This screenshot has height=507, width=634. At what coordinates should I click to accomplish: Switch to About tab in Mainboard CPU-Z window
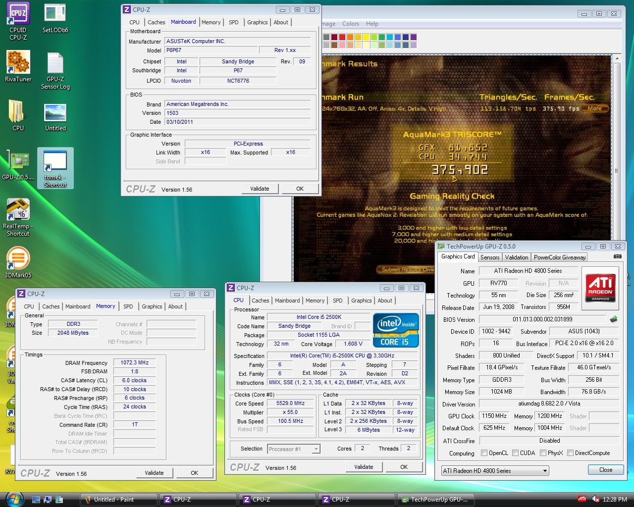281,22
